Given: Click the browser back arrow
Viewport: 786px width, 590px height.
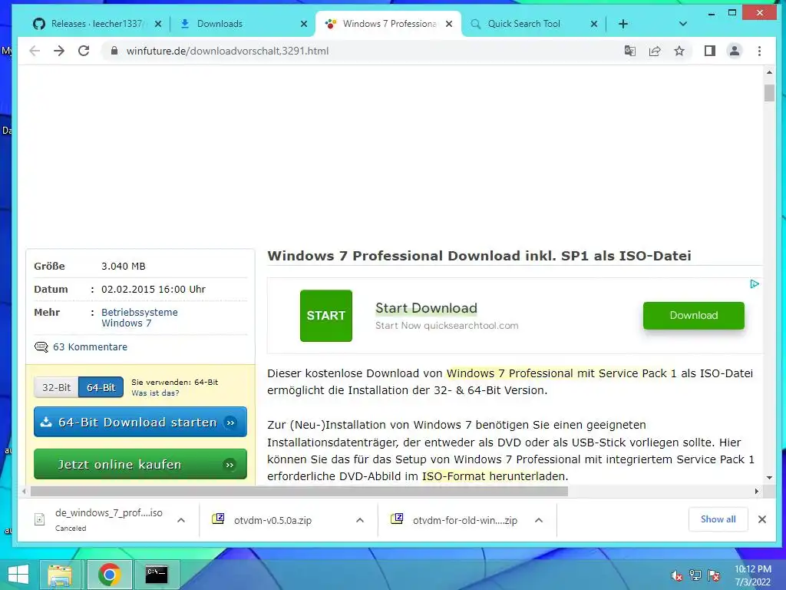Looking at the screenshot, I should pos(35,51).
